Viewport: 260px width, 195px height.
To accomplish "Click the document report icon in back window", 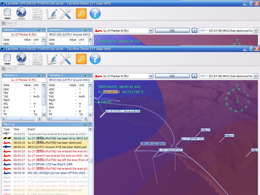I will point(37,13).
